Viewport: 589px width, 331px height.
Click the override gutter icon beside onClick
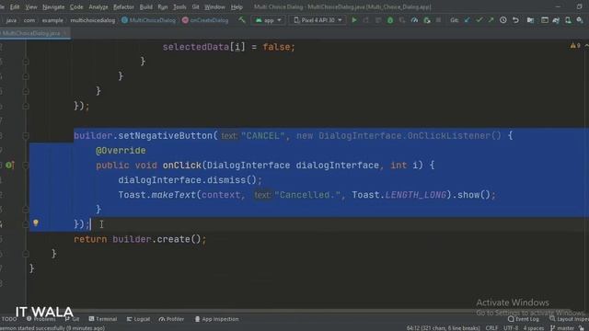(10, 165)
